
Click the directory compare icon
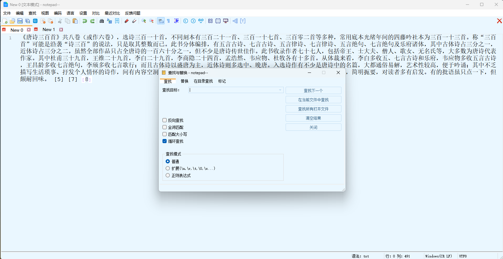coord(218,21)
